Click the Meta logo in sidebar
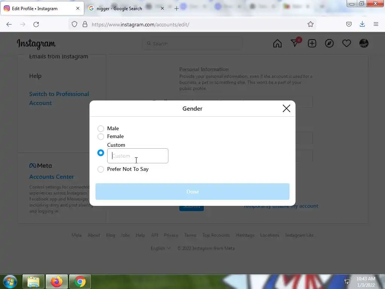 [x=41, y=166]
